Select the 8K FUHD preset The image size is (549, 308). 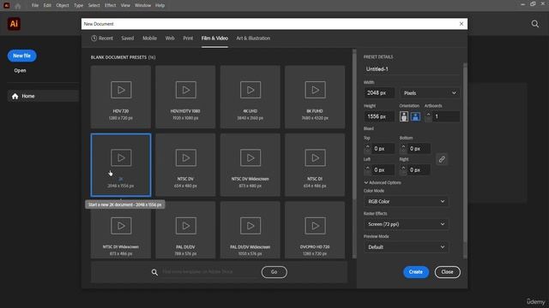pyautogui.click(x=315, y=97)
